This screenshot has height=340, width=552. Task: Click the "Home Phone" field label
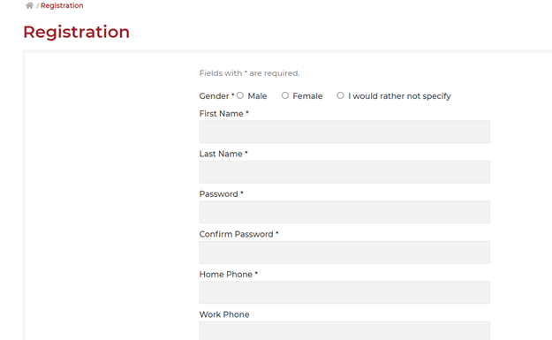(x=226, y=274)
